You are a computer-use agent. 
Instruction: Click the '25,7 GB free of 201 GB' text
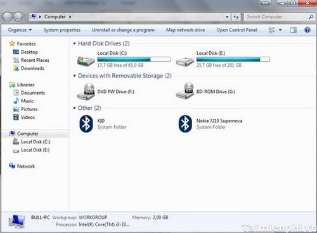[219, 65]
